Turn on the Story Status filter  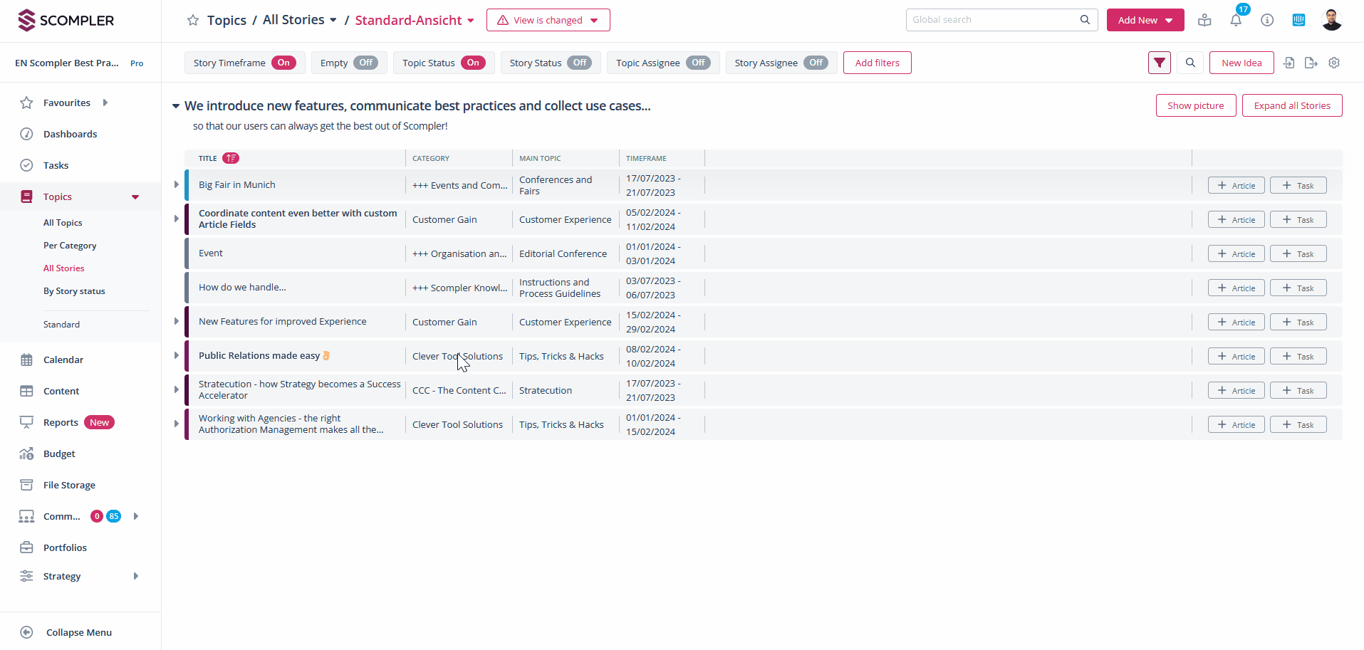coord(580,63)
